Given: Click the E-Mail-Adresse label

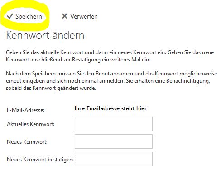Looking at the screenshot, I should click(x=25, y=110).
